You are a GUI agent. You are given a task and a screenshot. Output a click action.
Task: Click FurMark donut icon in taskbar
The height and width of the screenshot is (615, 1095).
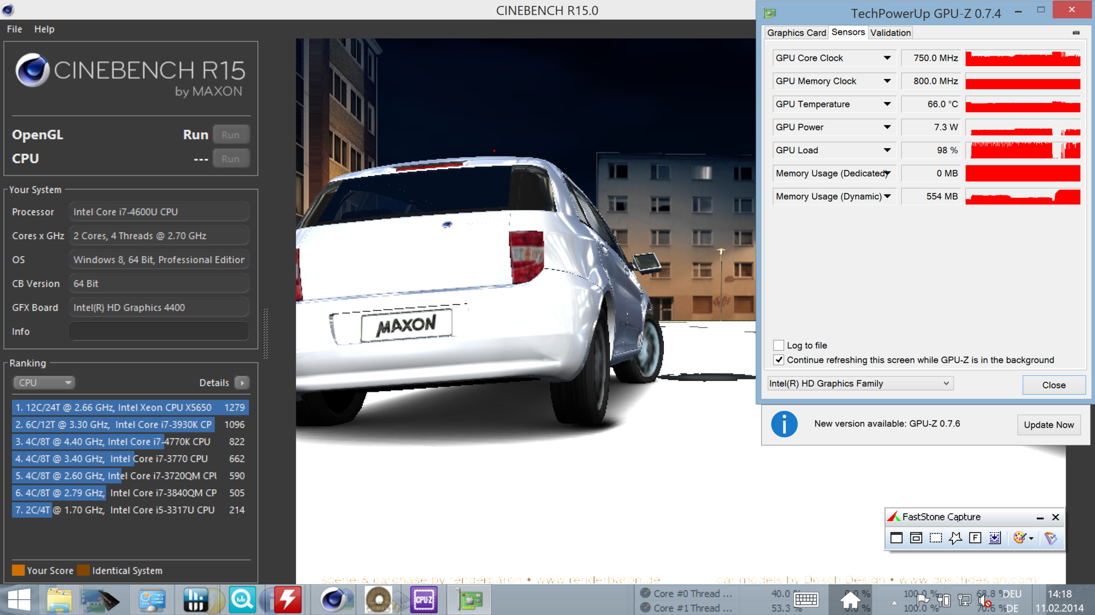coord(379,600)
